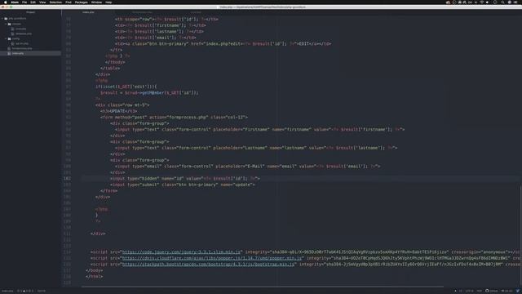Click the closing </body> tag

[95, 270]
